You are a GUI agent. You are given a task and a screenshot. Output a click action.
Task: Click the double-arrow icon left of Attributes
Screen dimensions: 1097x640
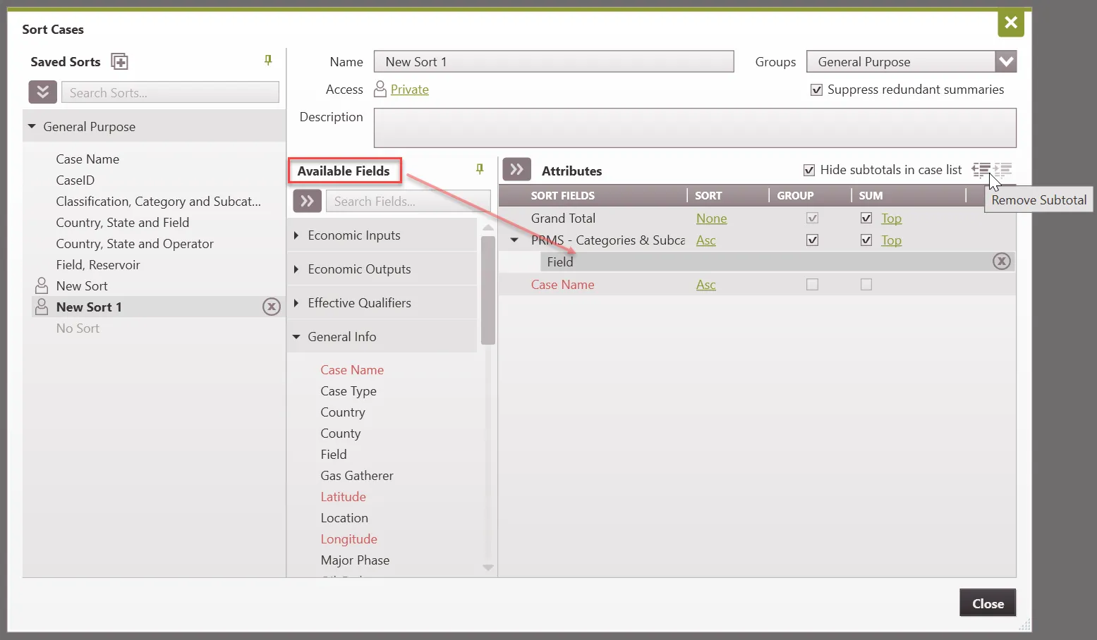pos(516,170)
